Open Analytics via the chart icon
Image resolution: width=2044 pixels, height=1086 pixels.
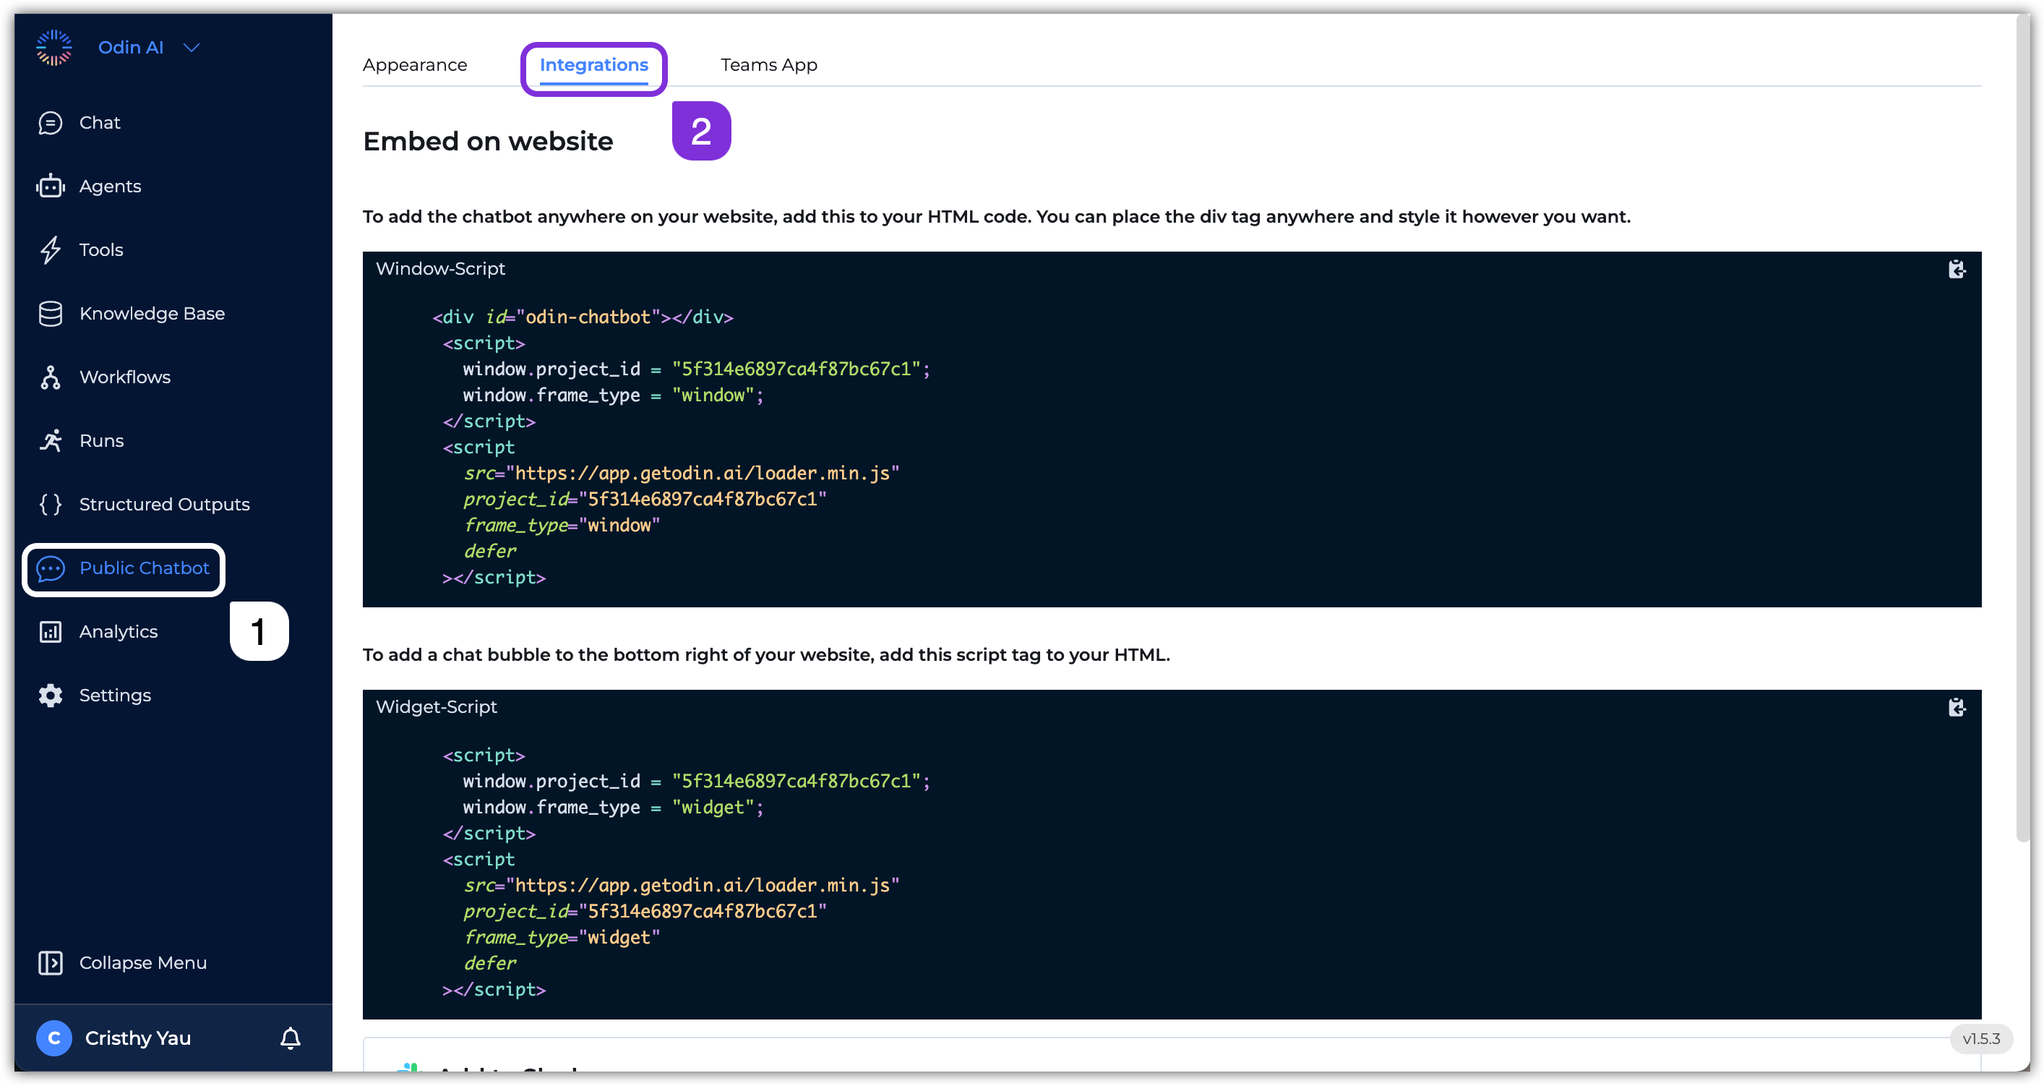point(51,631)
